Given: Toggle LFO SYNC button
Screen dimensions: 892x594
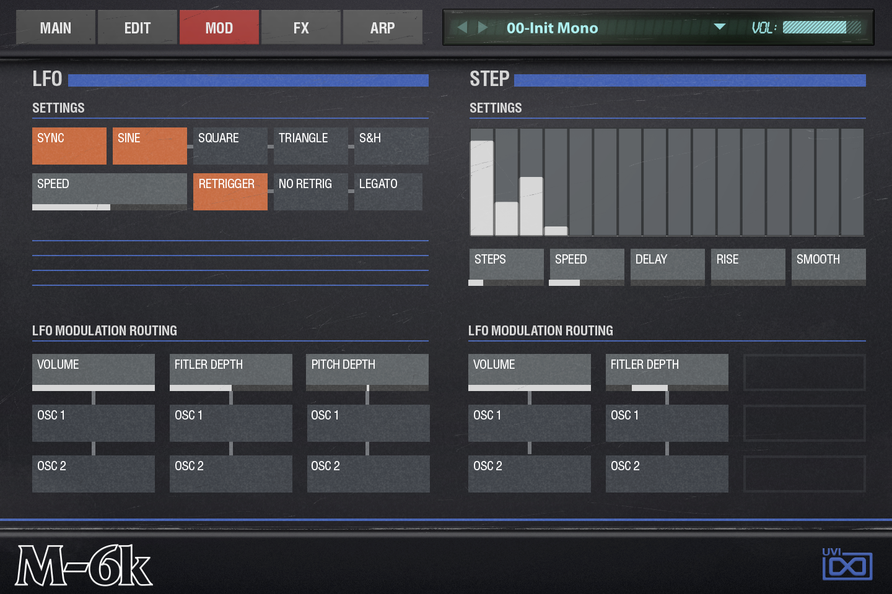Looking at the screenshot, I should tap(69, 146).
